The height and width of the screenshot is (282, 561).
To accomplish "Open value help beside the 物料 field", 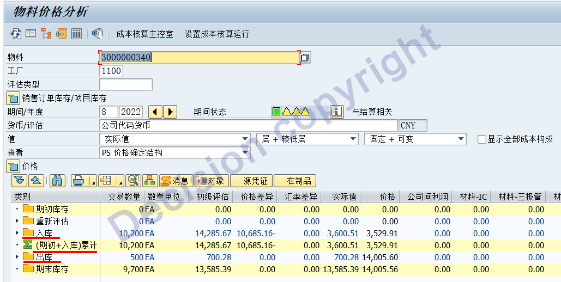I will [x=305, y=57].
